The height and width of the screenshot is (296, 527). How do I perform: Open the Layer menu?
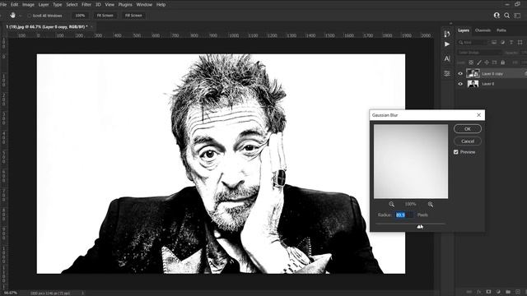[x=44, y=5]
